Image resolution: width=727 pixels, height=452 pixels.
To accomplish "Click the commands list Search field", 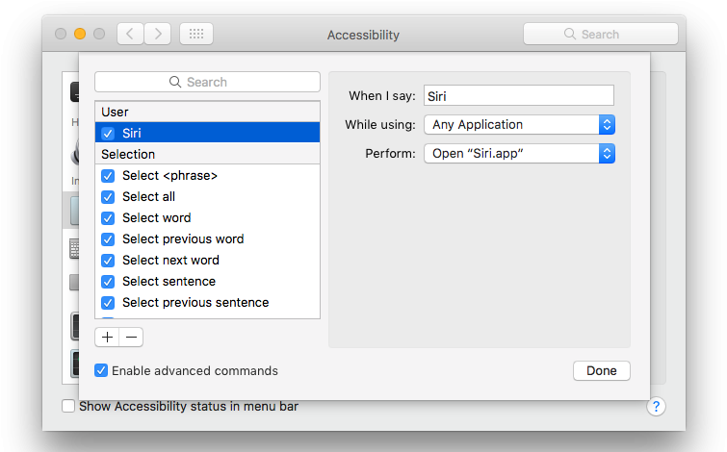I will 207,82.
